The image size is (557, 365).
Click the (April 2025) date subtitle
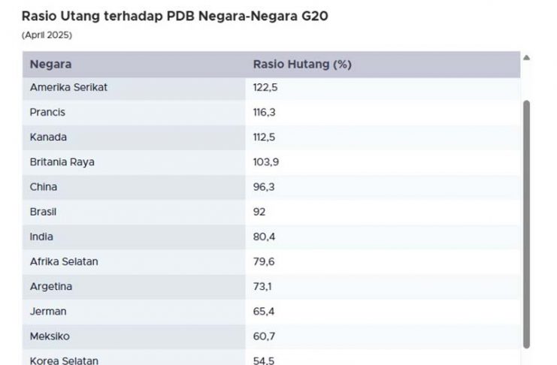[47, 35]
